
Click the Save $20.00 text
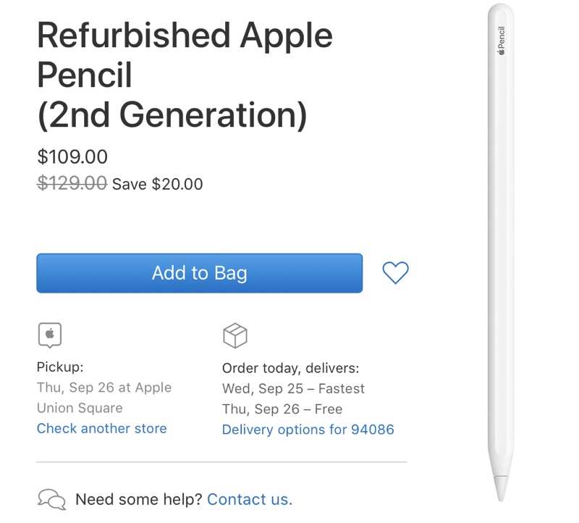(158, 184)
